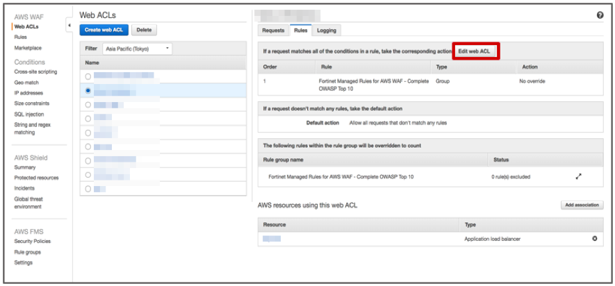
Task: Go to IP addresses in sidebar
Action: (x=28, y=92)
